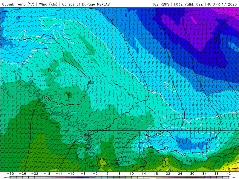Click the positive "14" color scale label

point(144,174)
